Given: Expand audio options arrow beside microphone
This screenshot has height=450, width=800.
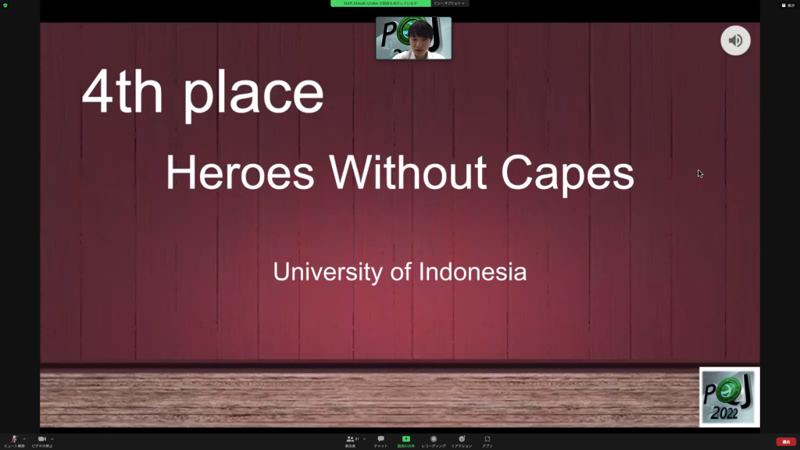Looking at the screenshot, I should (x=24, y=438).
